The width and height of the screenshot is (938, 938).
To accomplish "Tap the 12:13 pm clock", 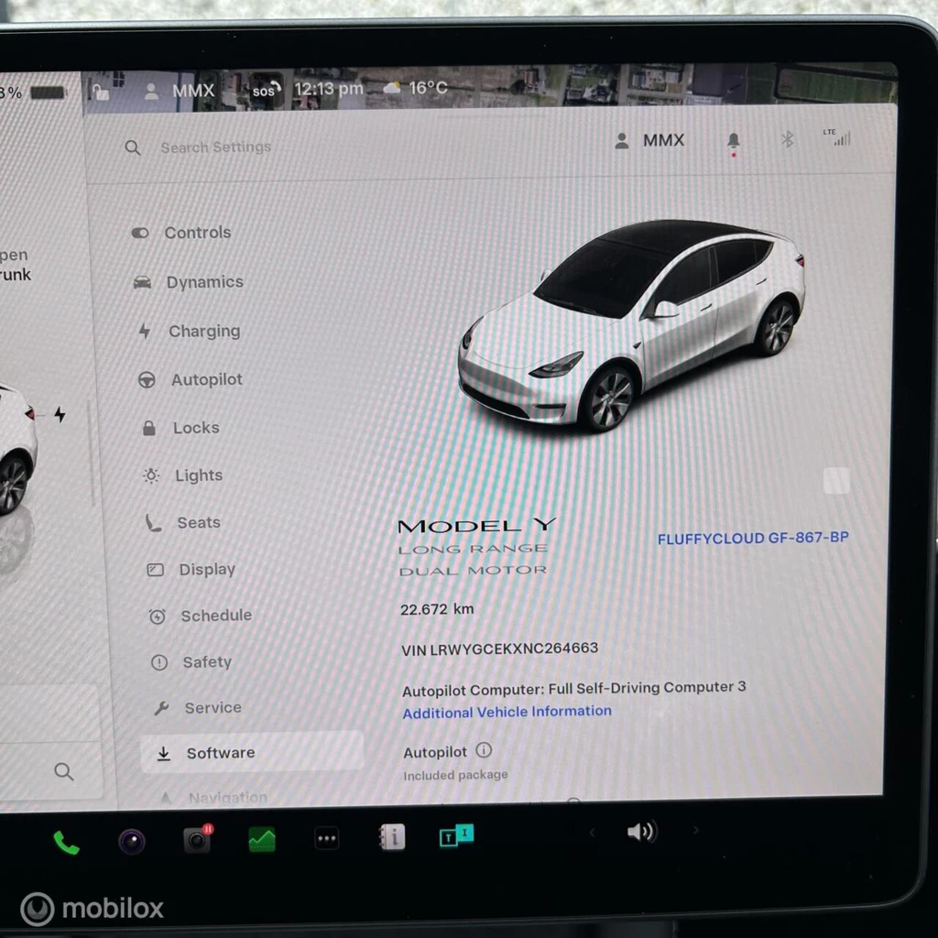I will pyautogui.click(x=329, y=89).
